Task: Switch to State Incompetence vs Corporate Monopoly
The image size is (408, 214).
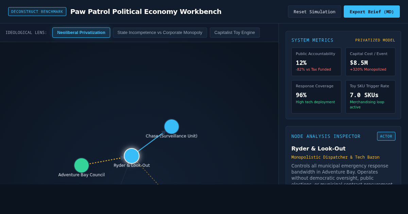Action: tap(160, 33)
